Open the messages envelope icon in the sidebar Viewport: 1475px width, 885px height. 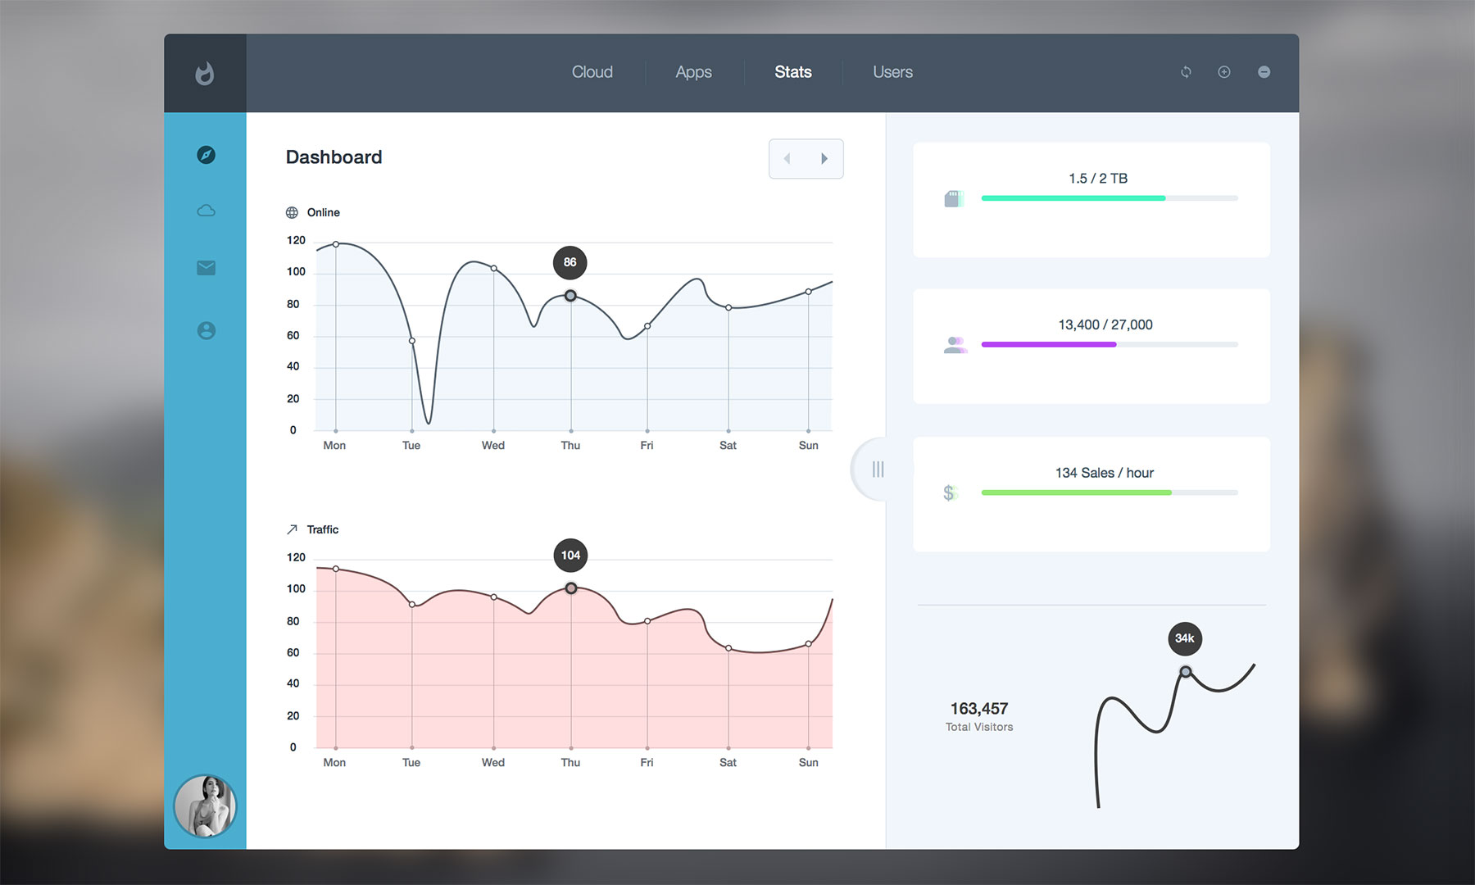[x=206, y=267]
